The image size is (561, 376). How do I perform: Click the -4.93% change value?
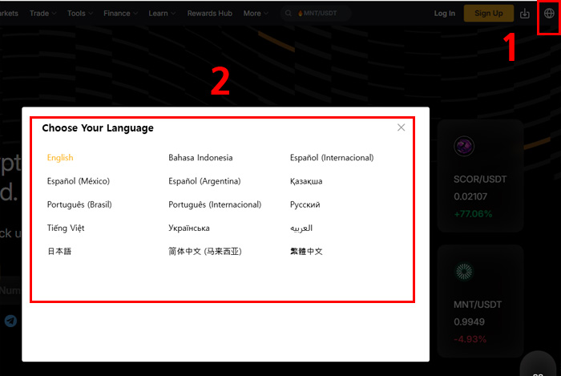[470, 339]
